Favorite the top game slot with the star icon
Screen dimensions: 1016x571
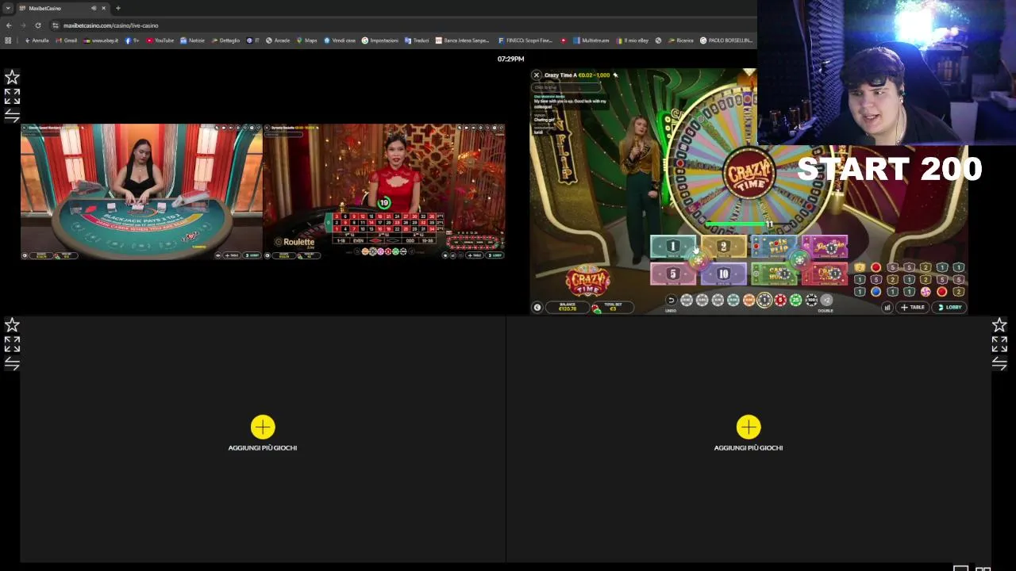tap(12, 77)
